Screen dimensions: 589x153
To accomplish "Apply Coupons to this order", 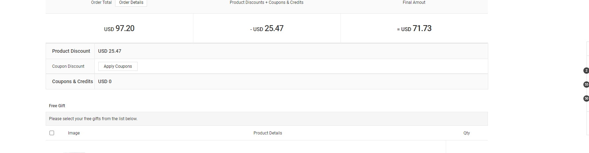I will 118,66.
